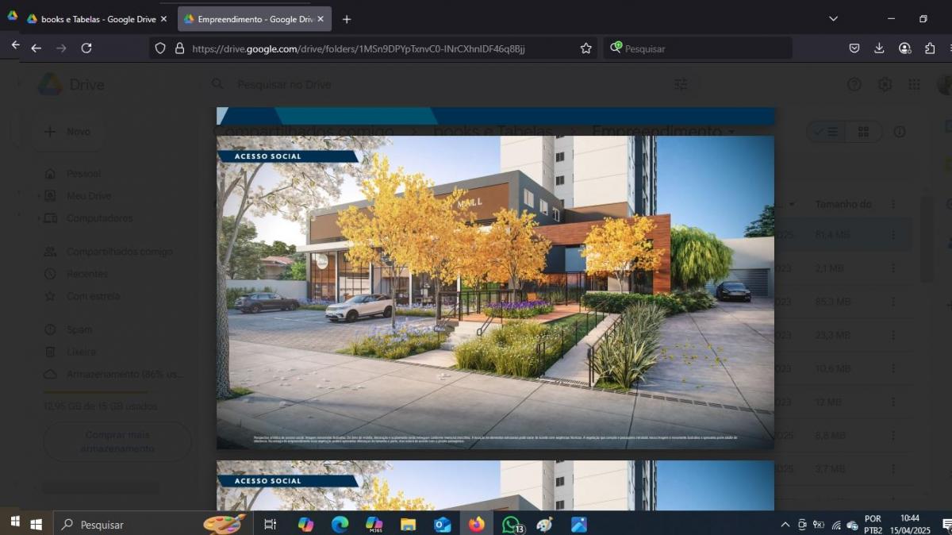Screen dimensions: 952x535
Task: Click the Pesquisar no Drive search field
Action: [284, 84]
